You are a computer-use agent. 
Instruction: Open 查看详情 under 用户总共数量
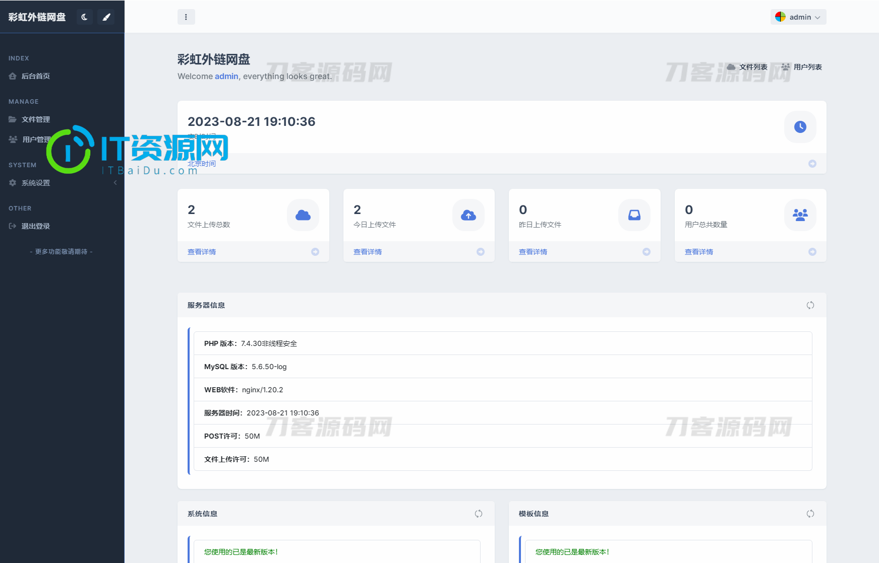(x=699, y=252)
